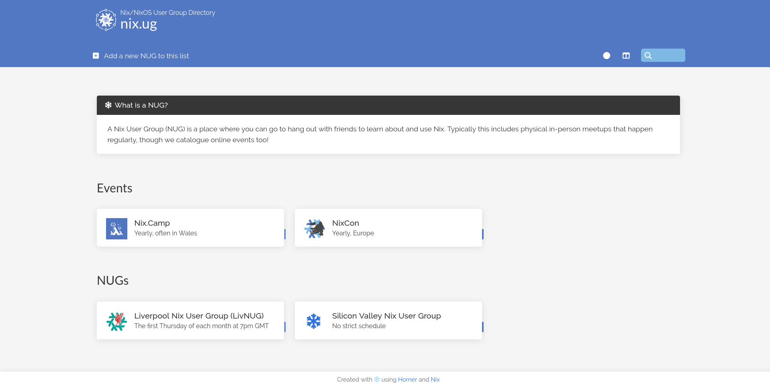
Task: Follow the Nix link in the footer
Action: coord(435,379)
